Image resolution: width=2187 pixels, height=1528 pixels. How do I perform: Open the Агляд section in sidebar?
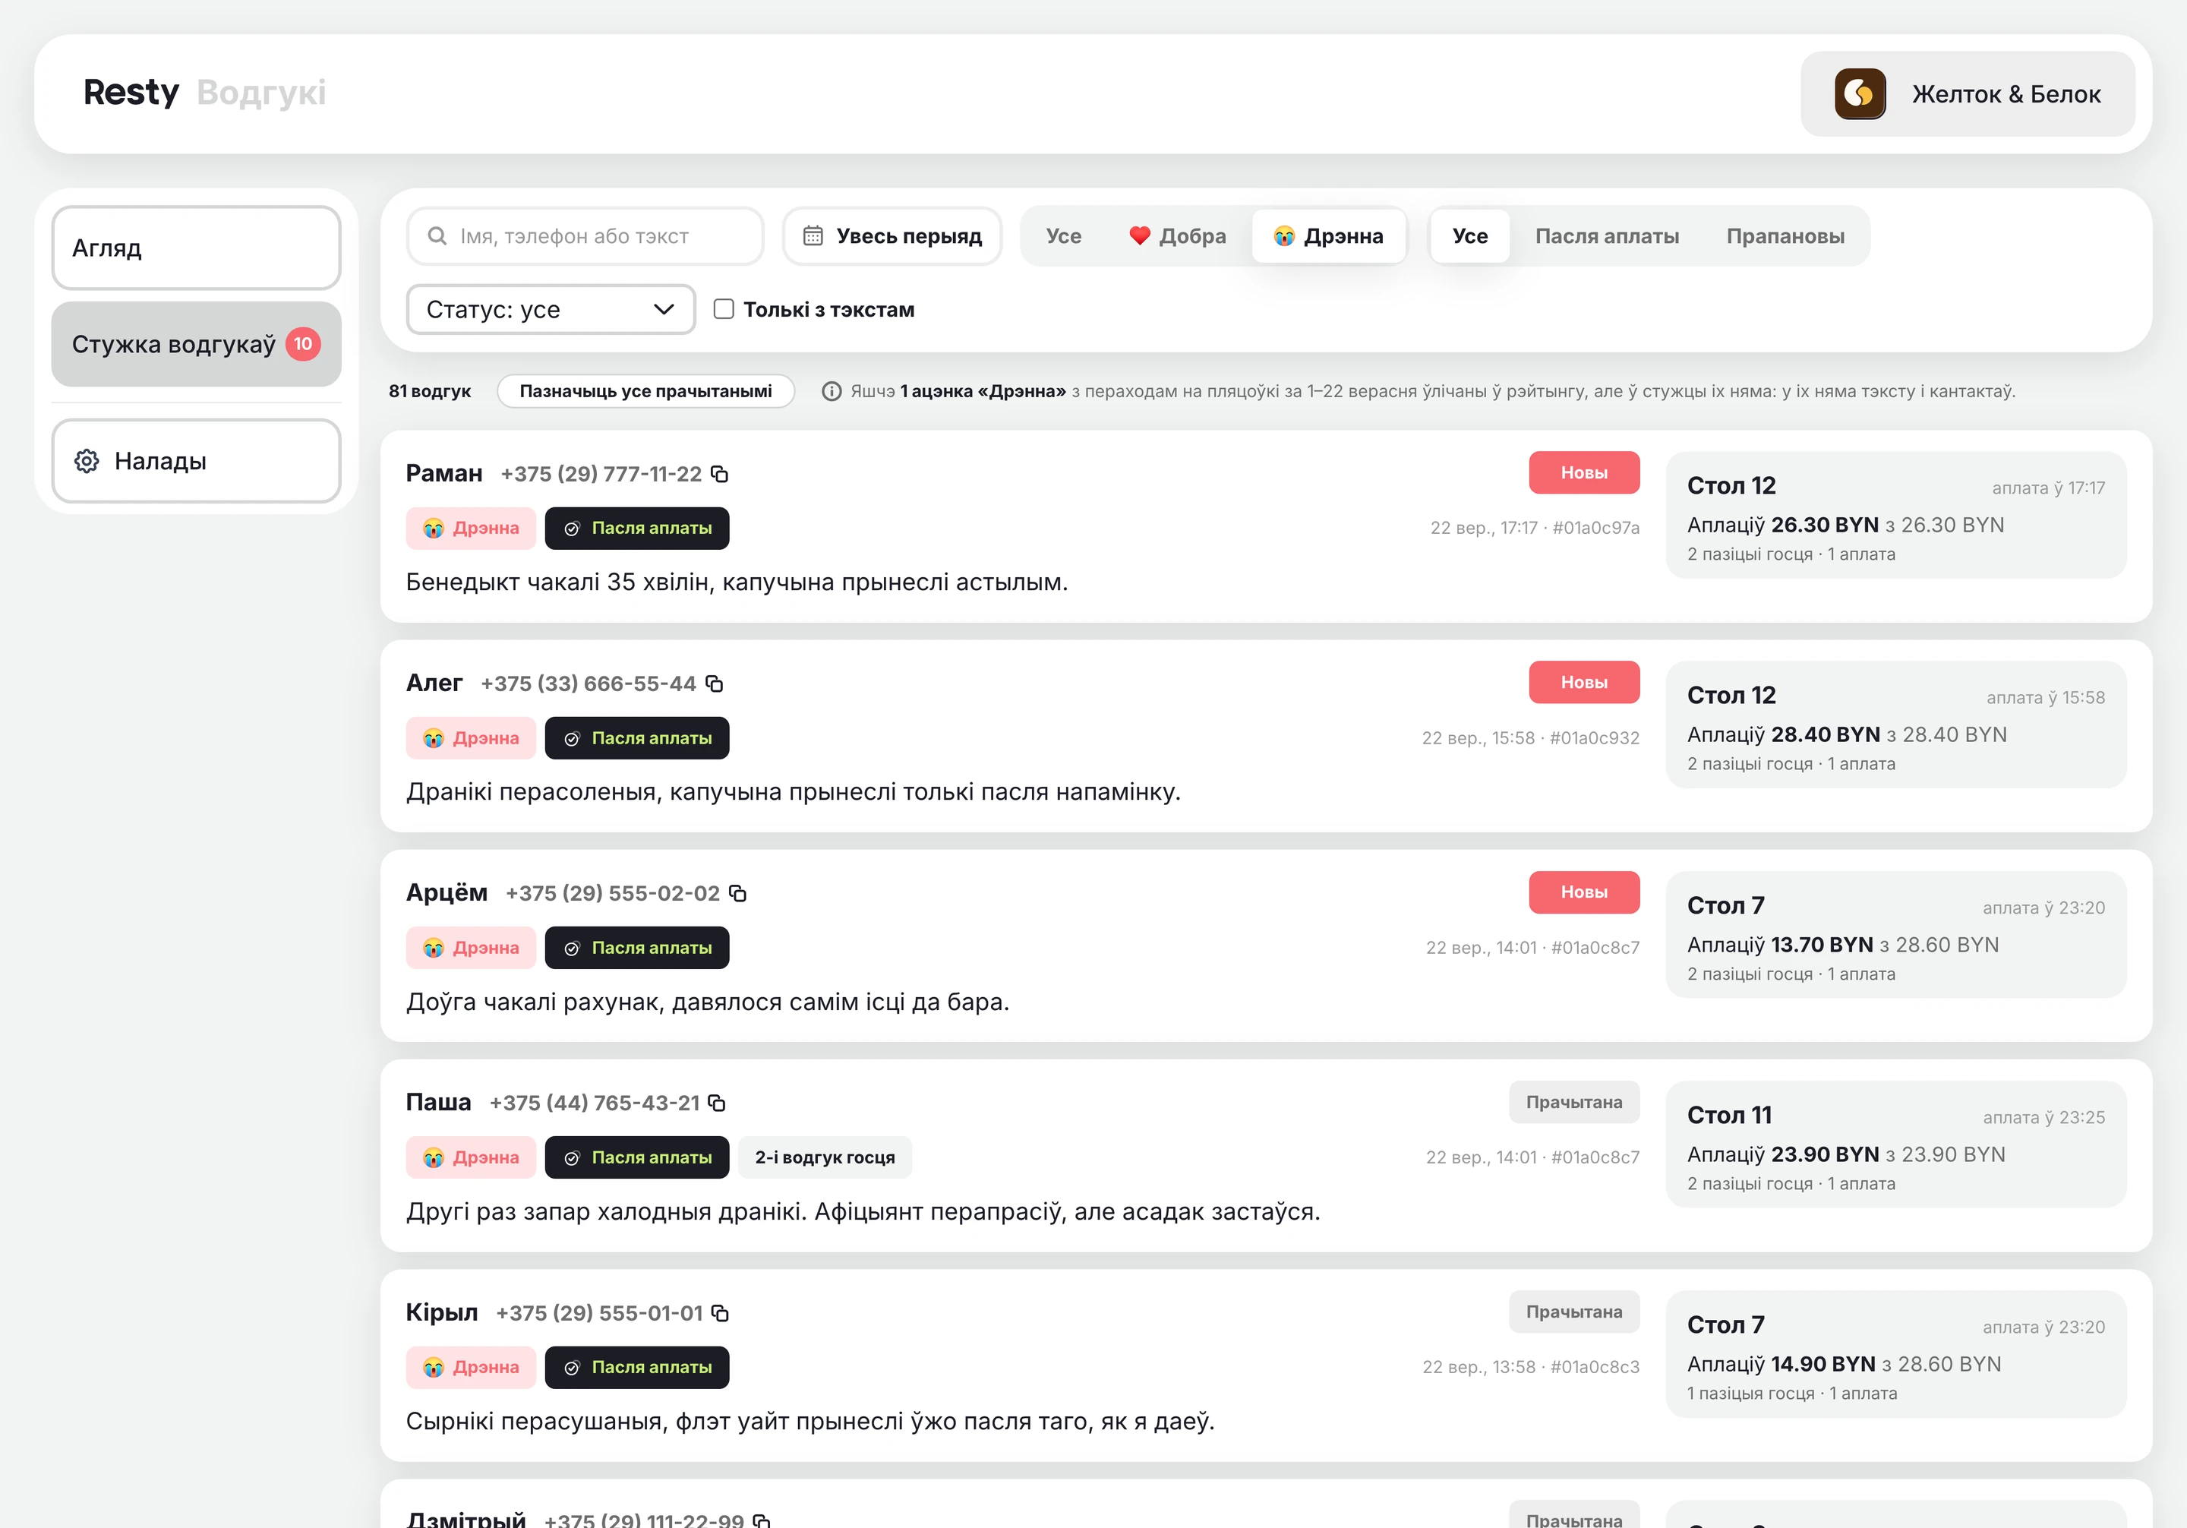pyautogui.click(x=196, y=248)
